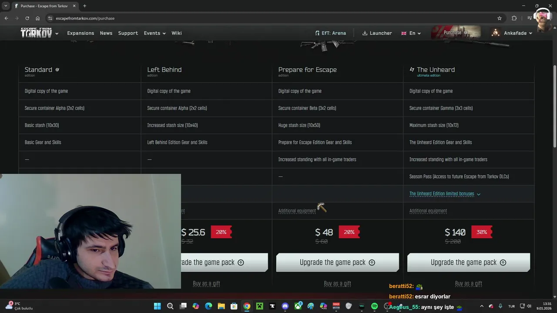Open Spotify from the taskbar
The image size is (557, 313).
point(374,306)
